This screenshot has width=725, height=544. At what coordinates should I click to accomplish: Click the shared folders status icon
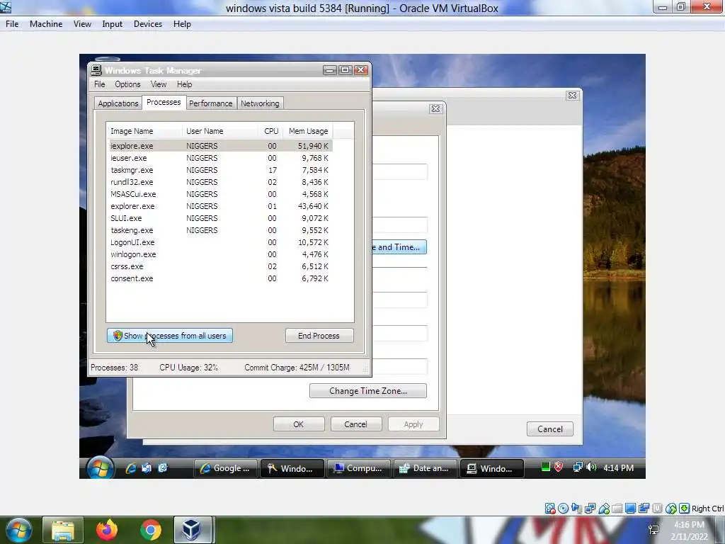point(617,509)
